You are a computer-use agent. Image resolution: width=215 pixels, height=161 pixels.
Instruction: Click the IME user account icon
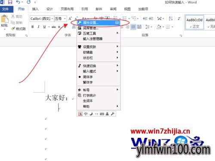pyautogui.click(x=107, y=114)
